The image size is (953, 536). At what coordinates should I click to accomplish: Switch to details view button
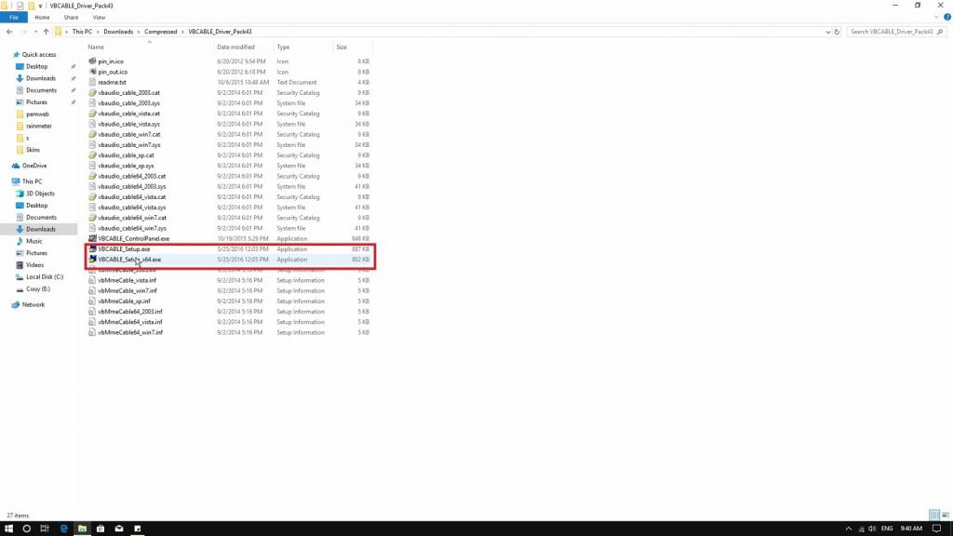pyautogui.click(x=934, y=516)
